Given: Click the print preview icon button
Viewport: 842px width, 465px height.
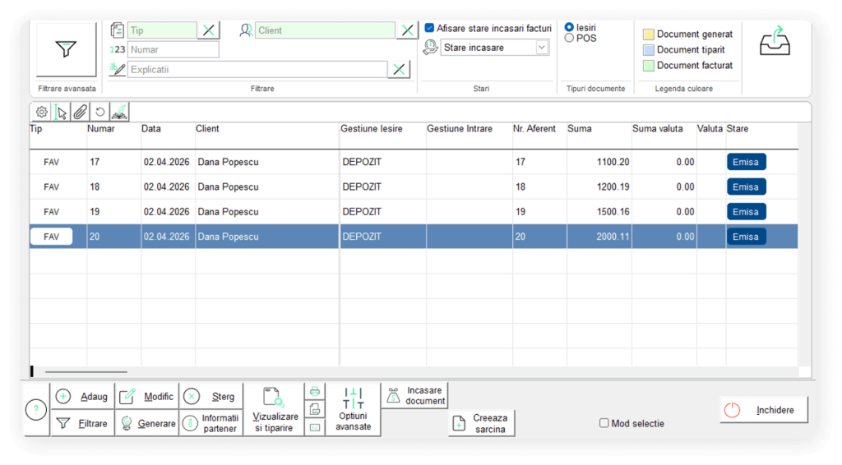Looking at the screenshot, I should tap(315, 410).
